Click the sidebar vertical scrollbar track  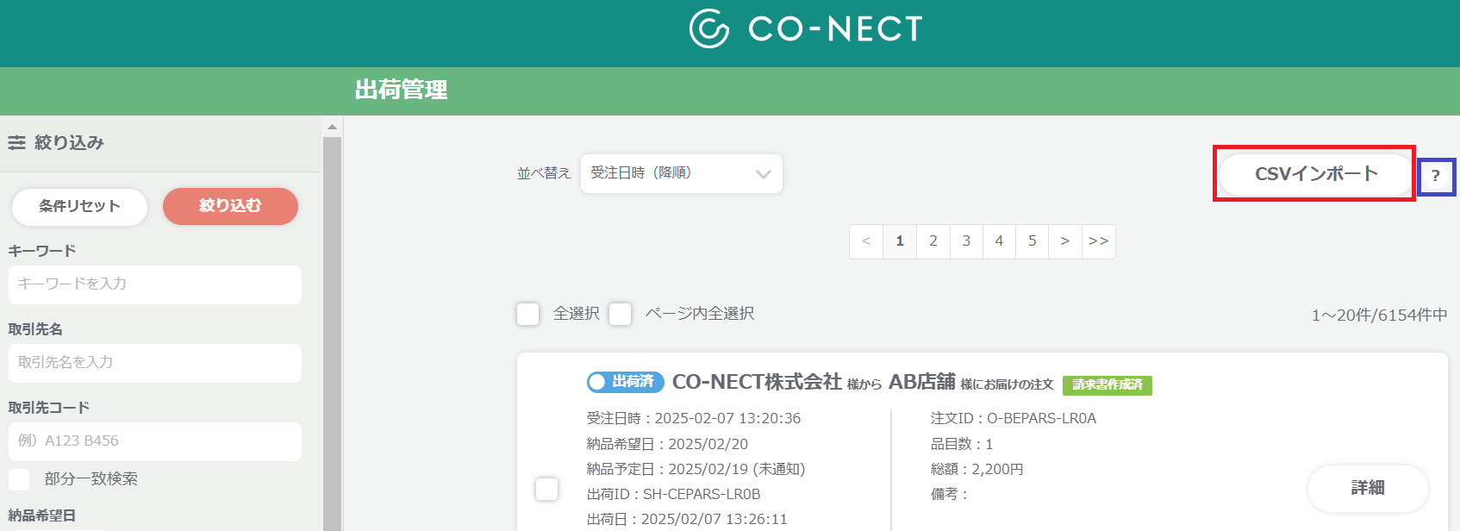pyautogui.click(x=332, y=334)
